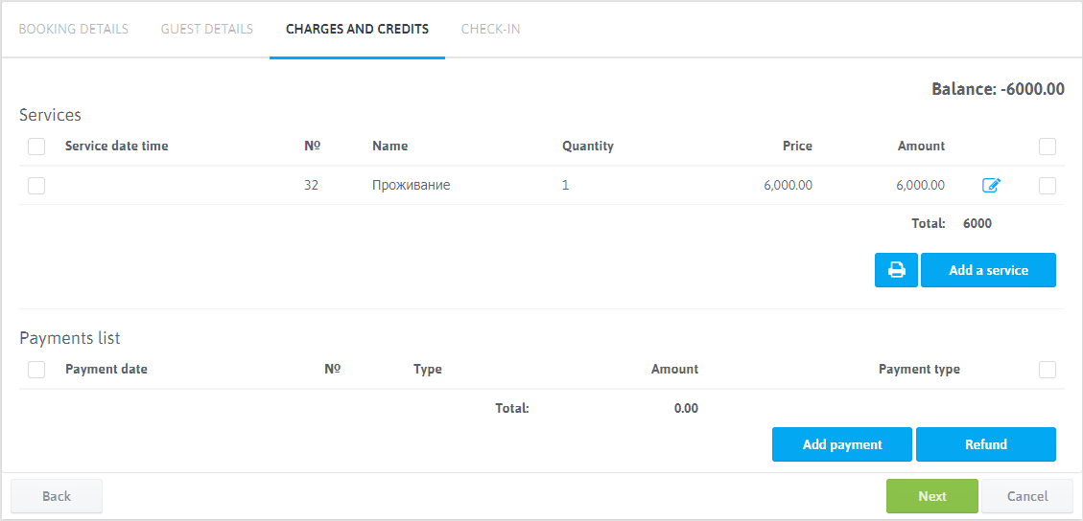Click the edit icon for Проживание service
The image size is (1083, 521).
coord(991,186)
